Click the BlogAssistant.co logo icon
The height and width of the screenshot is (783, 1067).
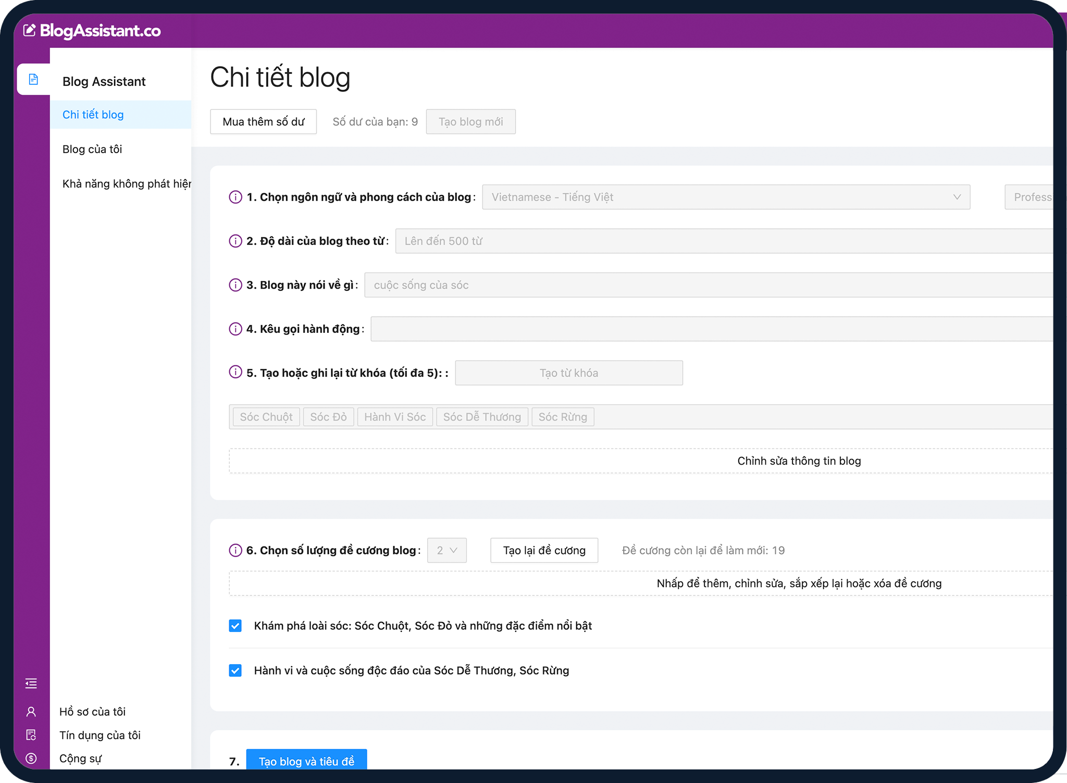click(30, 30)
